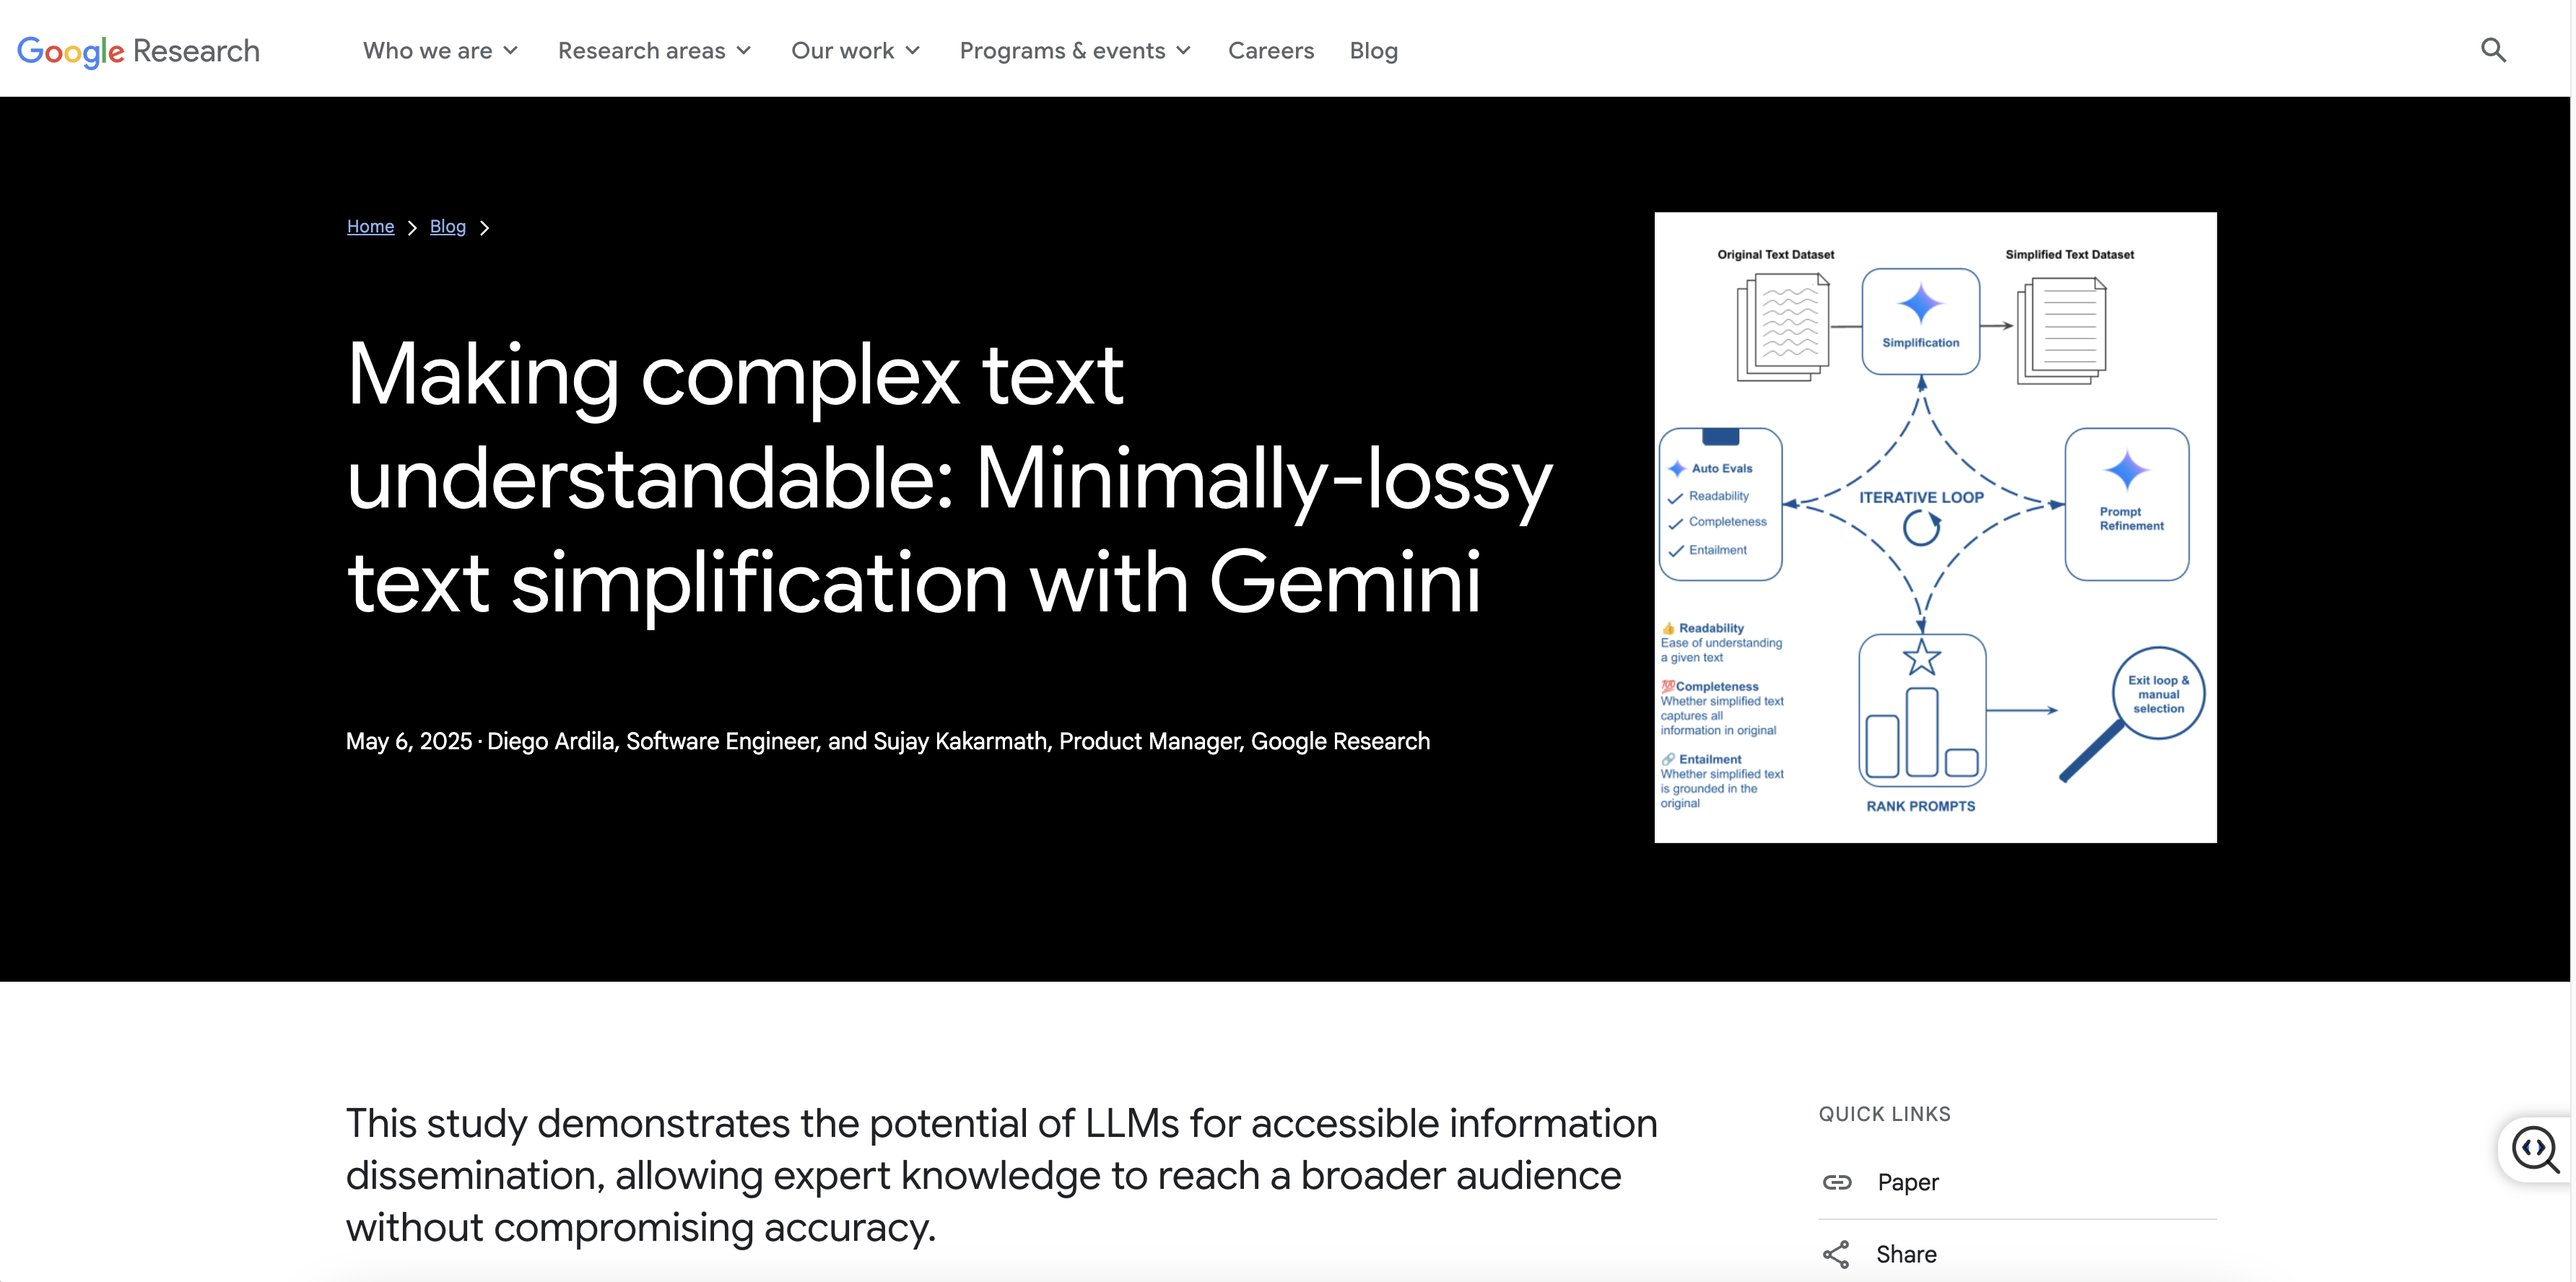Follow the Blog breadcrumb link
This screenshot has width=2576, height=1282.
tap(447, 227)
